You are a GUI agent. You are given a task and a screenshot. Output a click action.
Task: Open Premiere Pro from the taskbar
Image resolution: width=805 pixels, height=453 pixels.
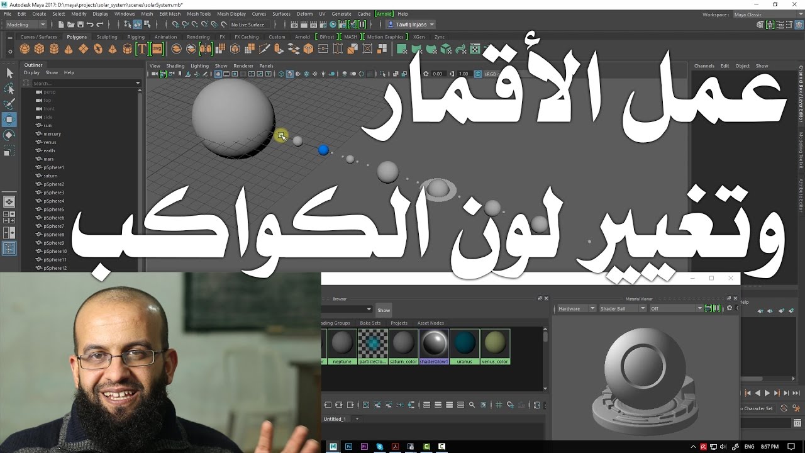tap(364, 447)
